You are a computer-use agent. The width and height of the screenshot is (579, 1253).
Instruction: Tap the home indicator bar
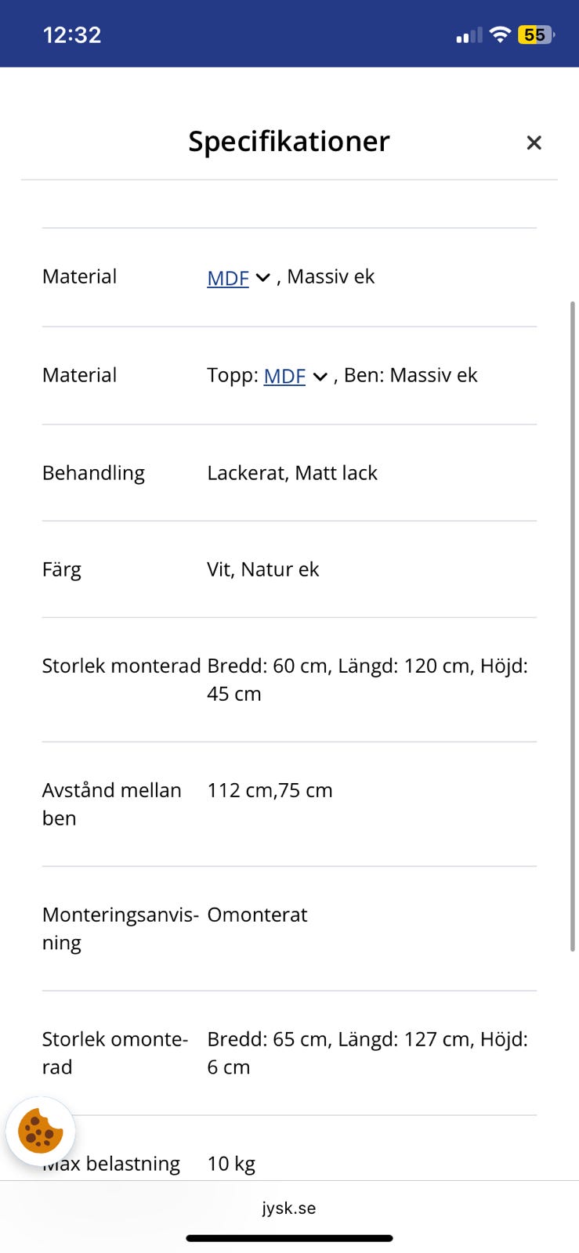tap(289, 1238)
